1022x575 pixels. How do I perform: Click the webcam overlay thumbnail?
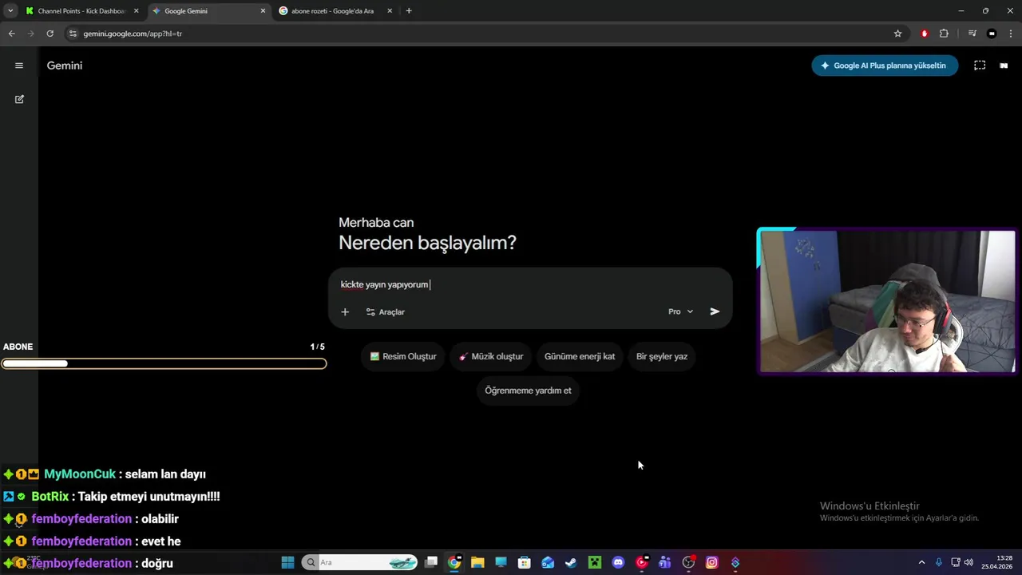pyautogui.click(x=886, y=301)
